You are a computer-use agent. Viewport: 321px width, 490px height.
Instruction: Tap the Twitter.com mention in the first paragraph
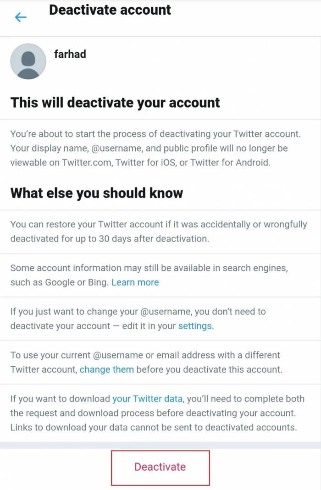pos(87,163)
